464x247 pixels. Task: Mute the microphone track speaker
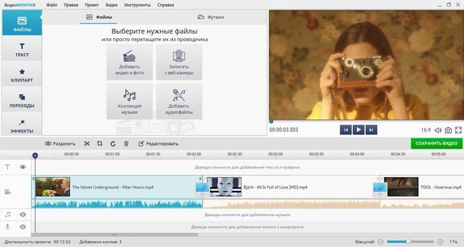(23, 227)
